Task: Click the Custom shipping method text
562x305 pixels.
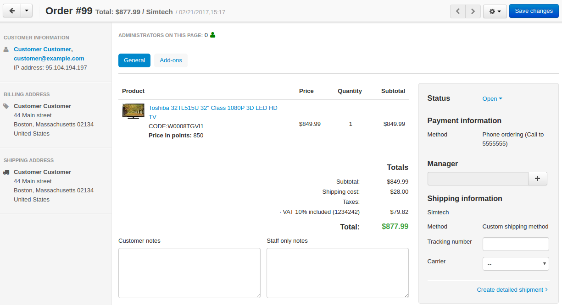Action: [515, 226]
